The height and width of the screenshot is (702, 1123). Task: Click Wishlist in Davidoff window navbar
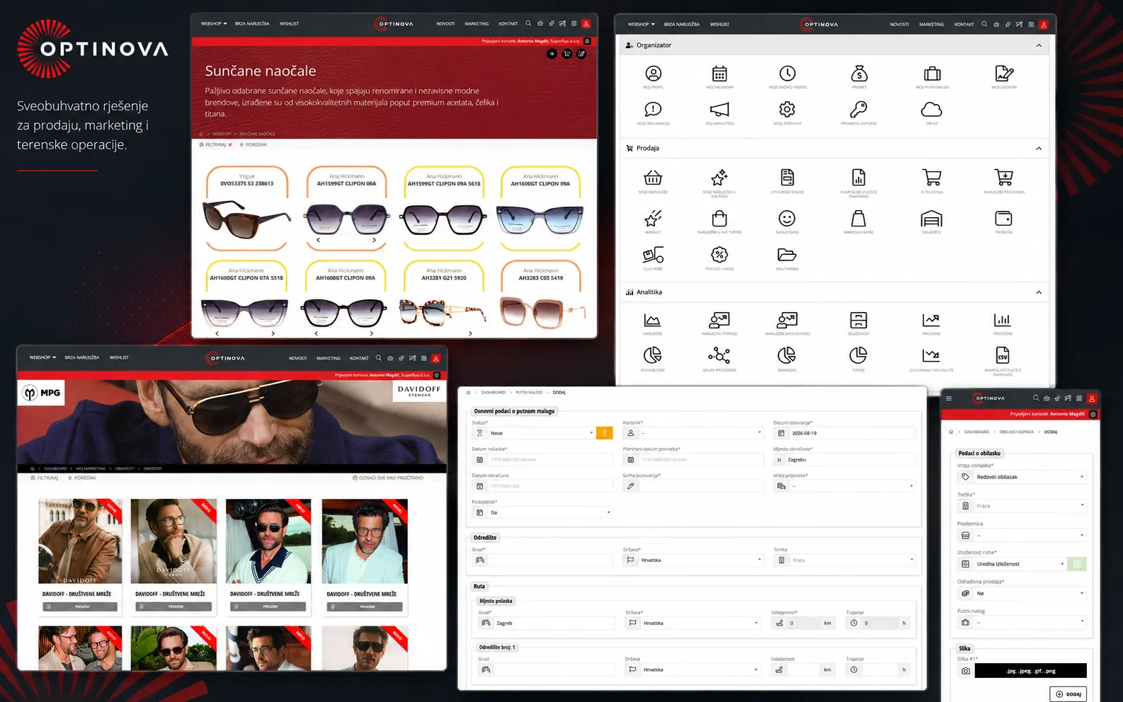point(119,357)
